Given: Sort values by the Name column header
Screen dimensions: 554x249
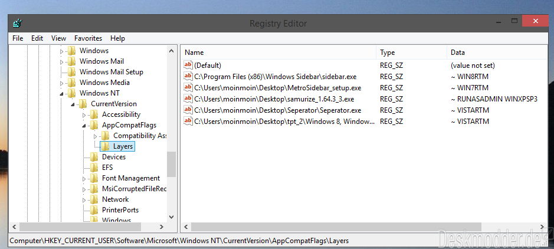Looking at the screenshot, I should (x=278, y=53).
